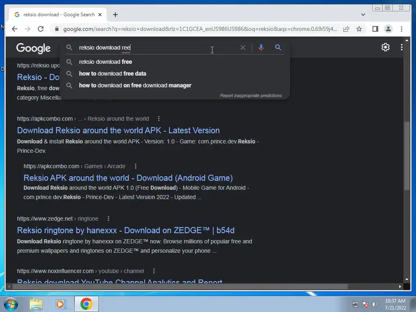
Task: Open the Chrome profile menu
Action: (388, 29)
